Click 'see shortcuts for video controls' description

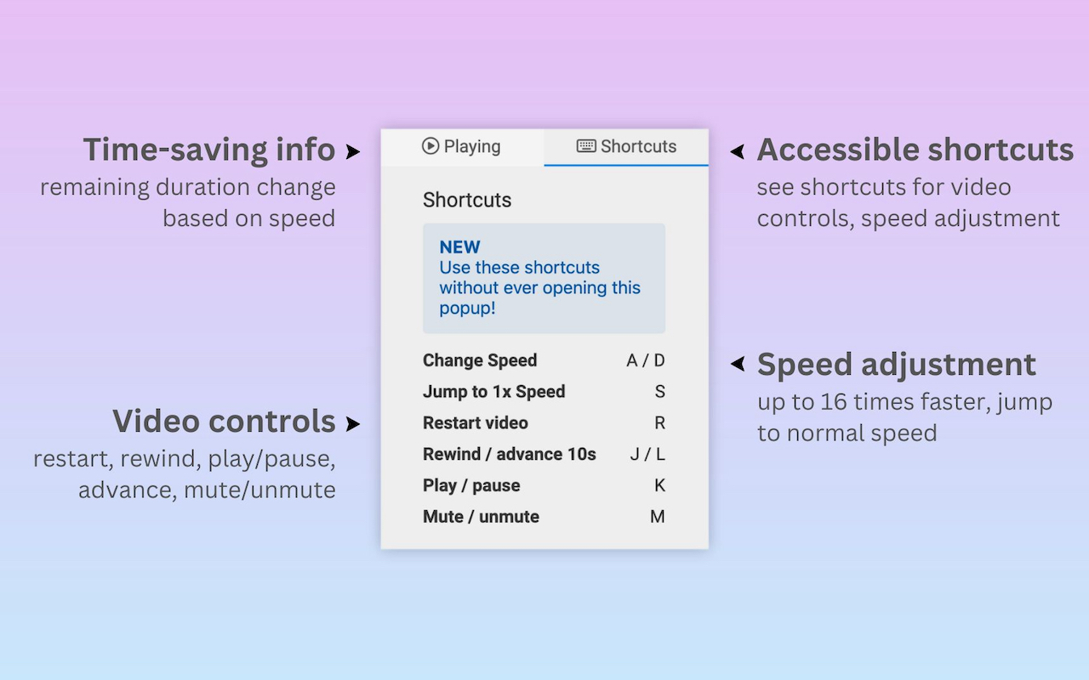[909, 202]
